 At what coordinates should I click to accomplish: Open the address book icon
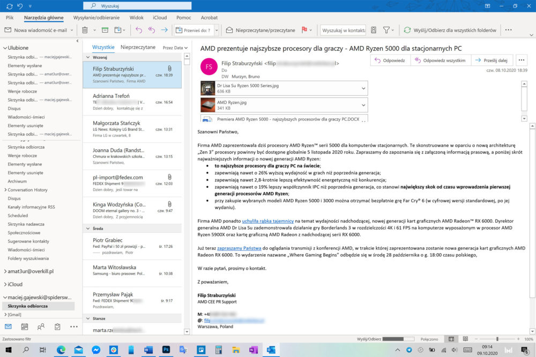click(x=374, y=30)
